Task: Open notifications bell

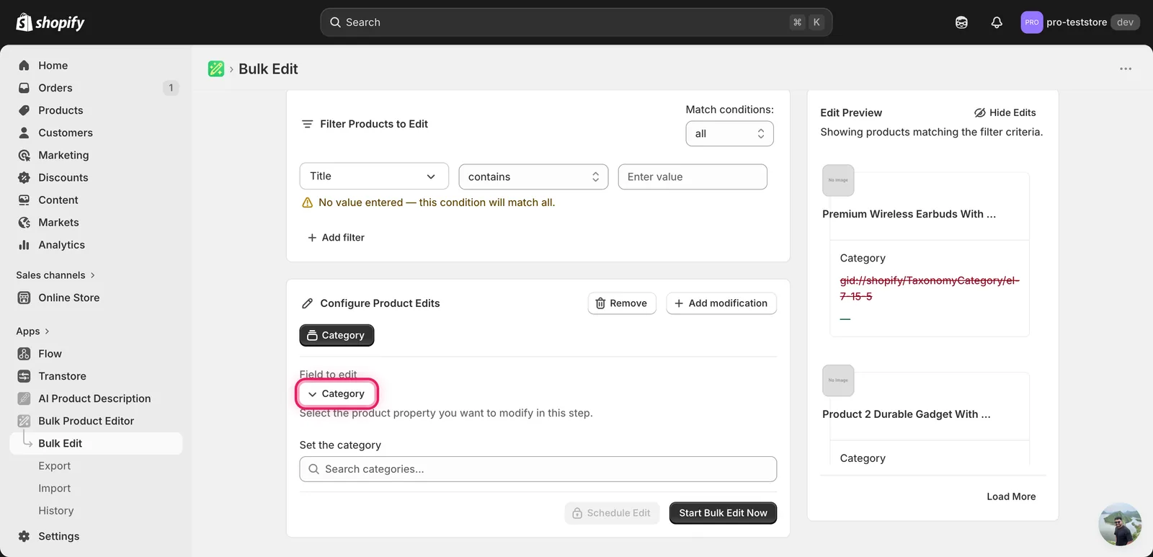Action: 997,22
